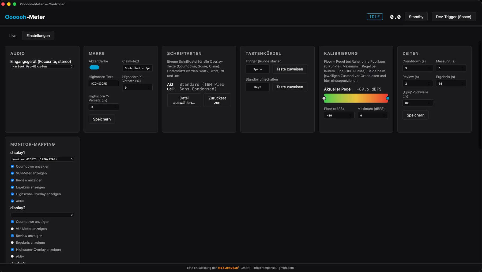This screenshot has height=272, width=482.
Task: Enable Ergebnis anzeigen for display2
Action: (12, 243)
